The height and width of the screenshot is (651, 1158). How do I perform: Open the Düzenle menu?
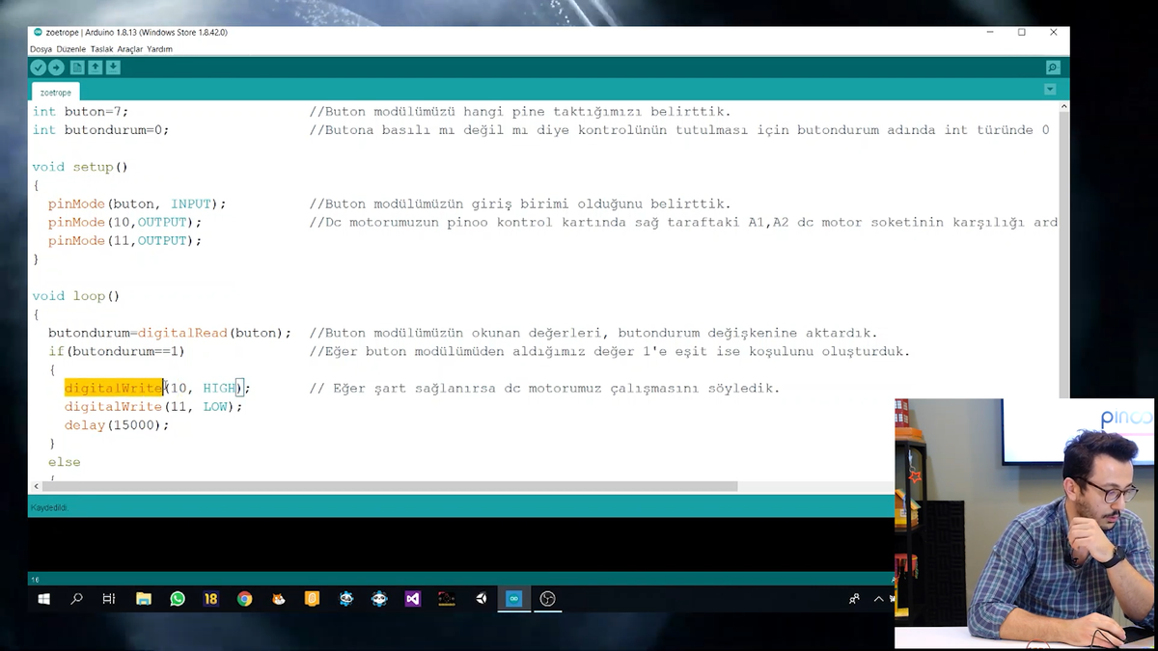[x=71, y=48]
